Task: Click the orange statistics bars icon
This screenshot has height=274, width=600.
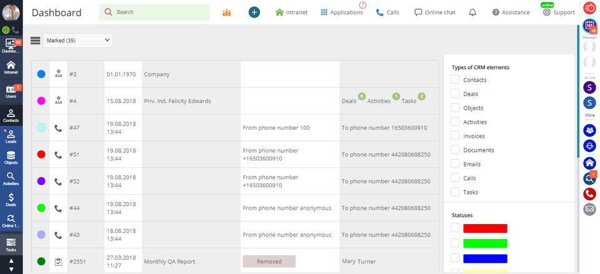Action: click(226, 12)
